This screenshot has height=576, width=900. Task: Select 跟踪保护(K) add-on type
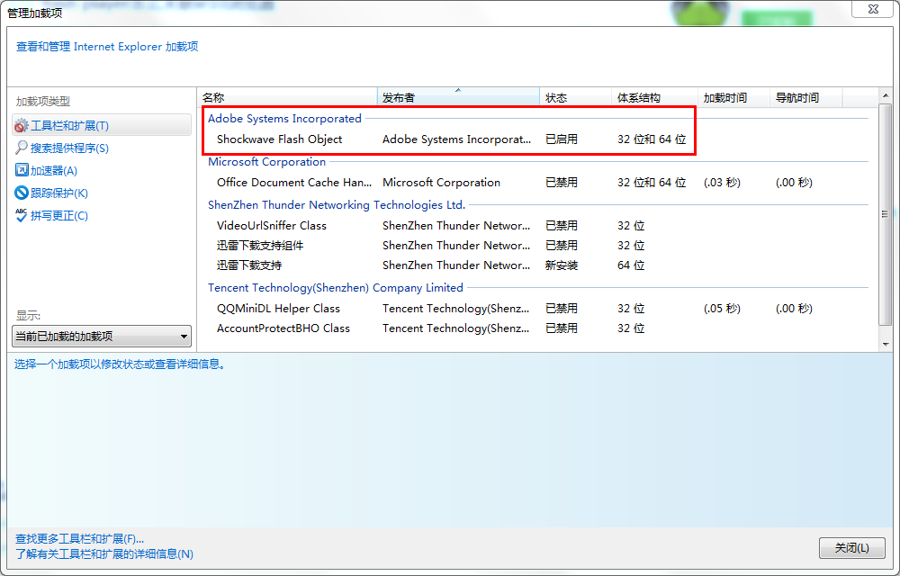(x=59, y=193)
